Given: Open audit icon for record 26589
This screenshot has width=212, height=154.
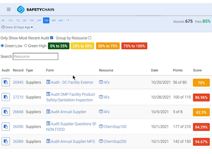Looking at the screenshot, I should pyautogui.click(x=6, y=141).
